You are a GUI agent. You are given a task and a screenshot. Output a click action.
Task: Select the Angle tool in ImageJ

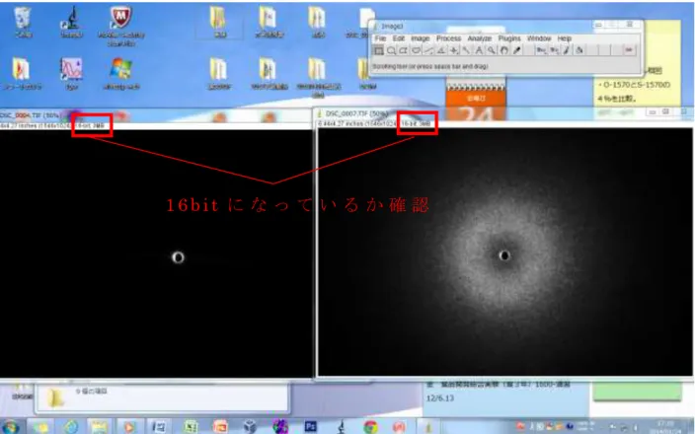(x=441, y=50)
